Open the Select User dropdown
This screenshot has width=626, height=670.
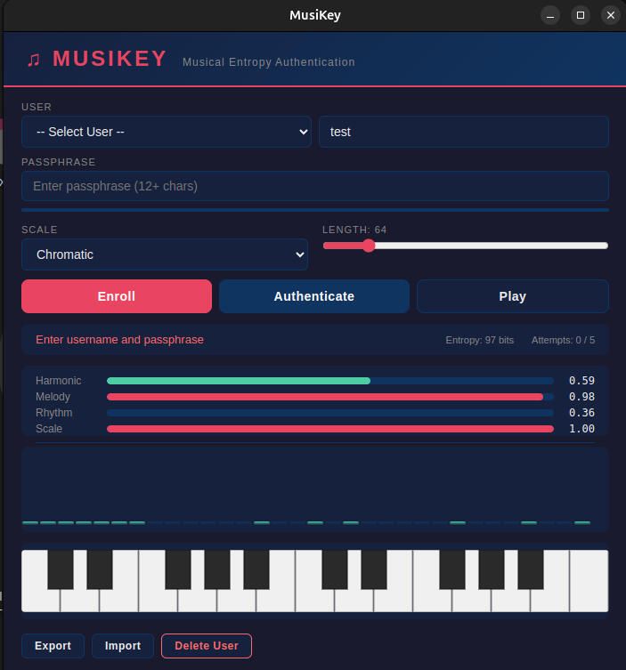point(167,132)
